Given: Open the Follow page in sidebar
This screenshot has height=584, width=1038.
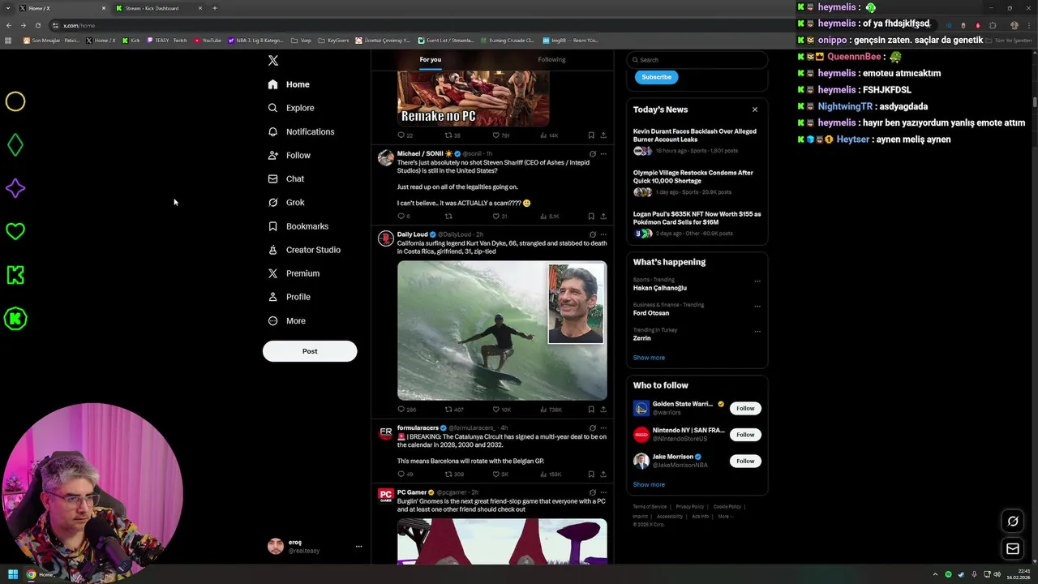Looking at the screenshot, I should pyautogui.click(x=290, y=155).
